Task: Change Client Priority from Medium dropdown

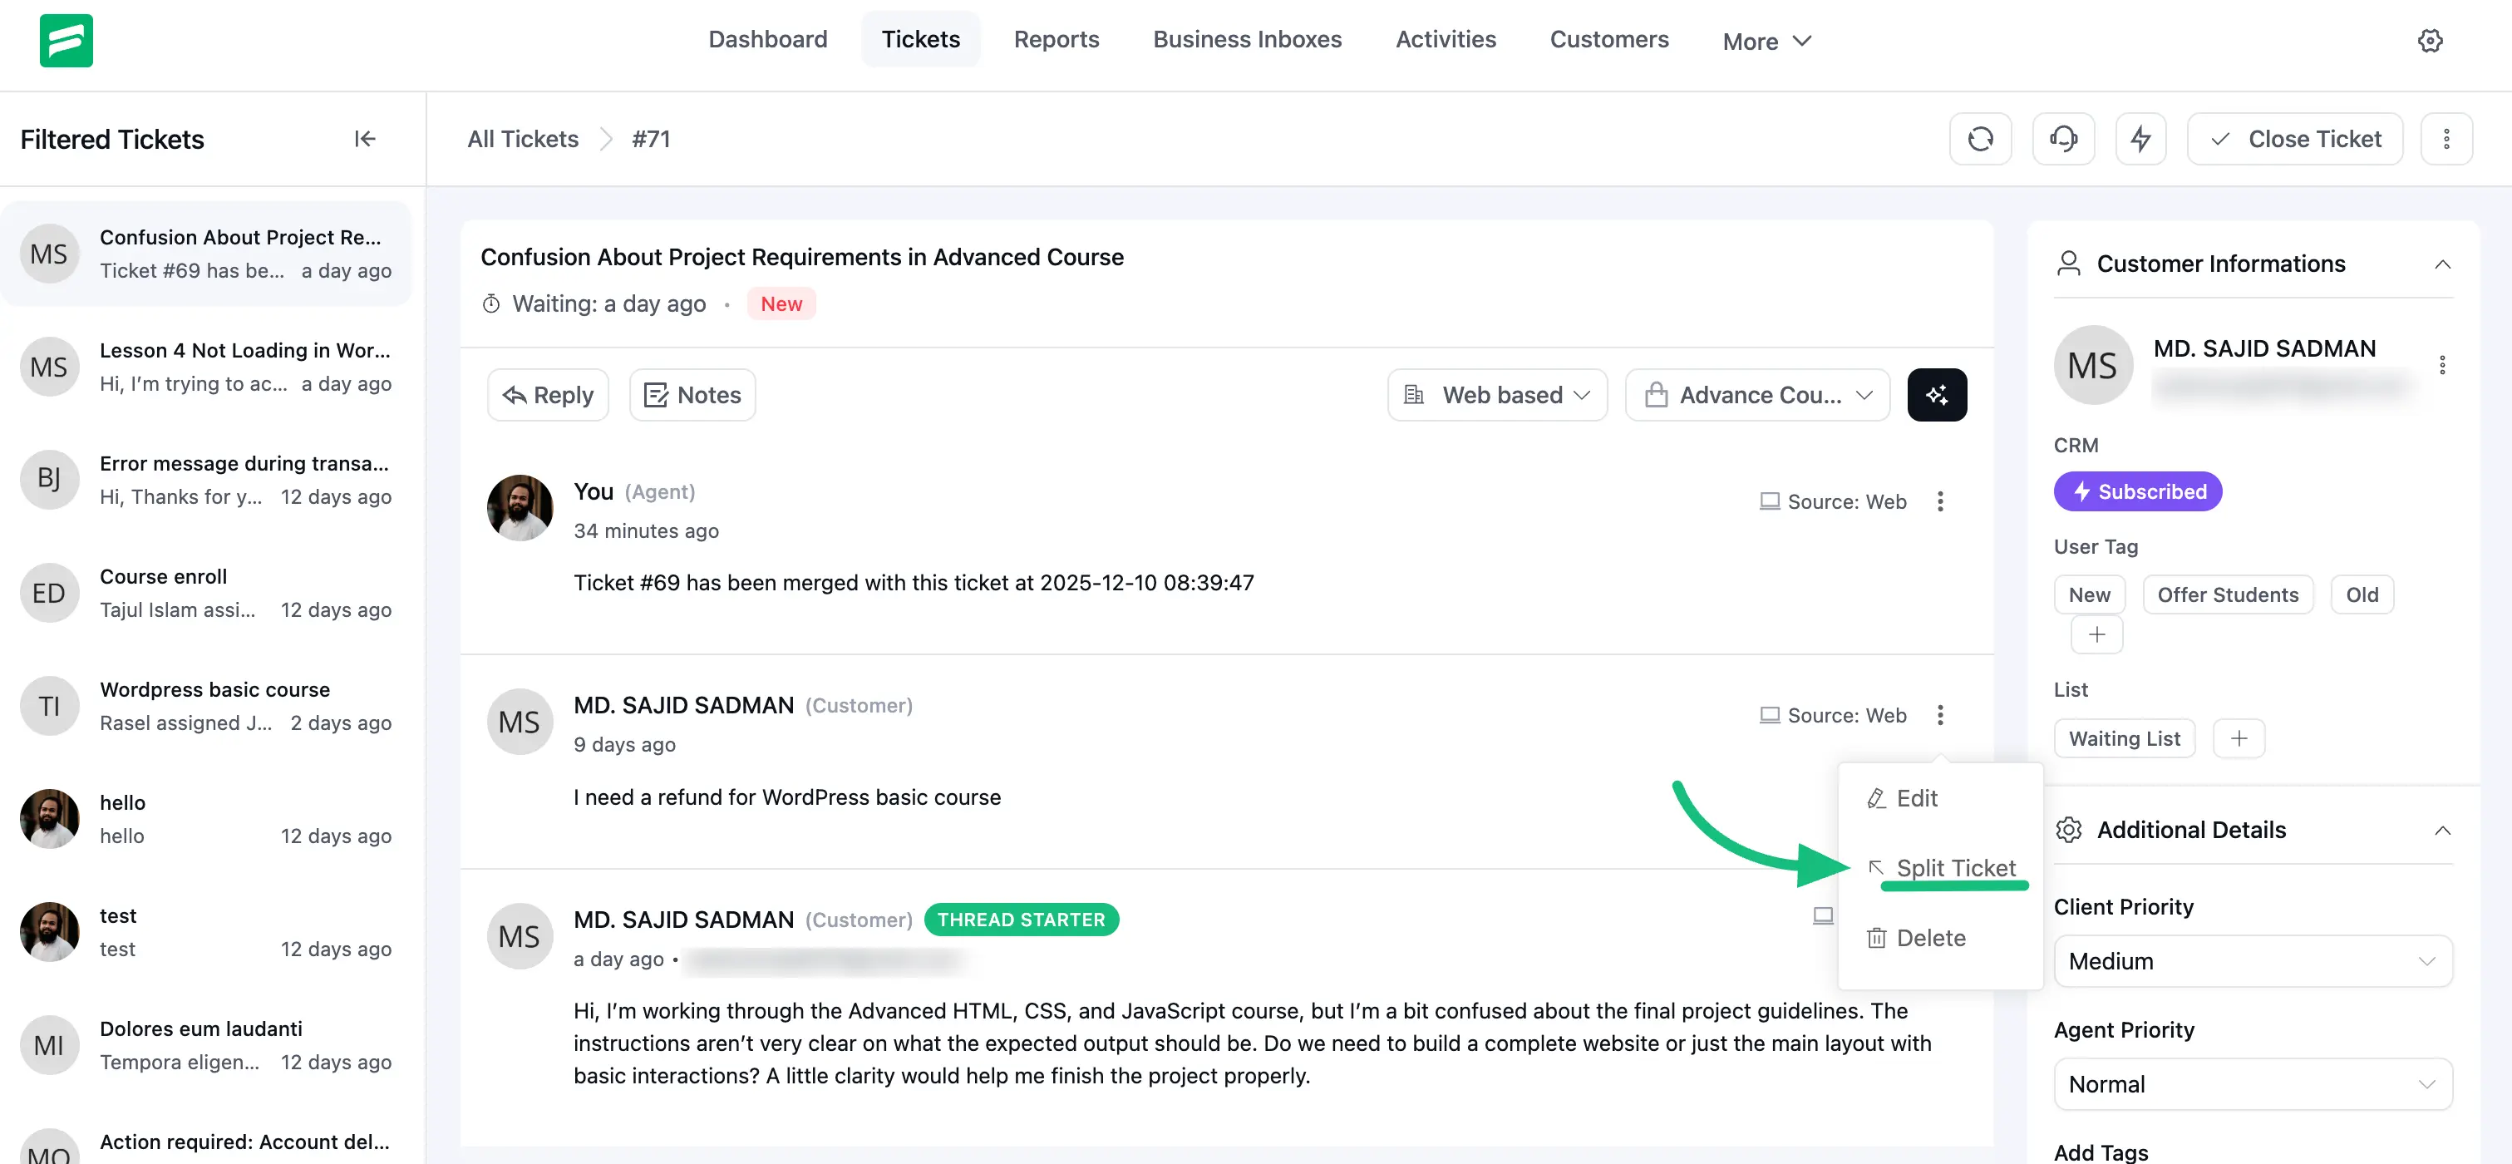Action: (2253, 961)
